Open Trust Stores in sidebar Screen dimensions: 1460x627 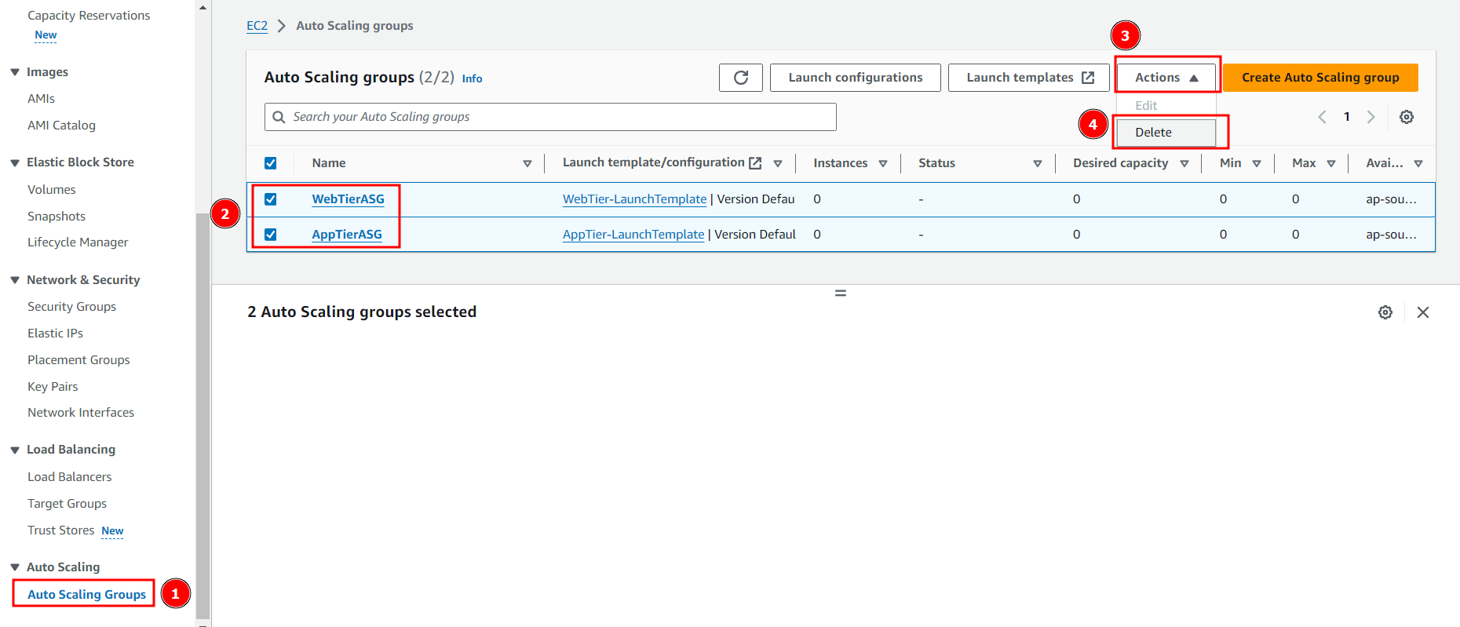(60, 530)
